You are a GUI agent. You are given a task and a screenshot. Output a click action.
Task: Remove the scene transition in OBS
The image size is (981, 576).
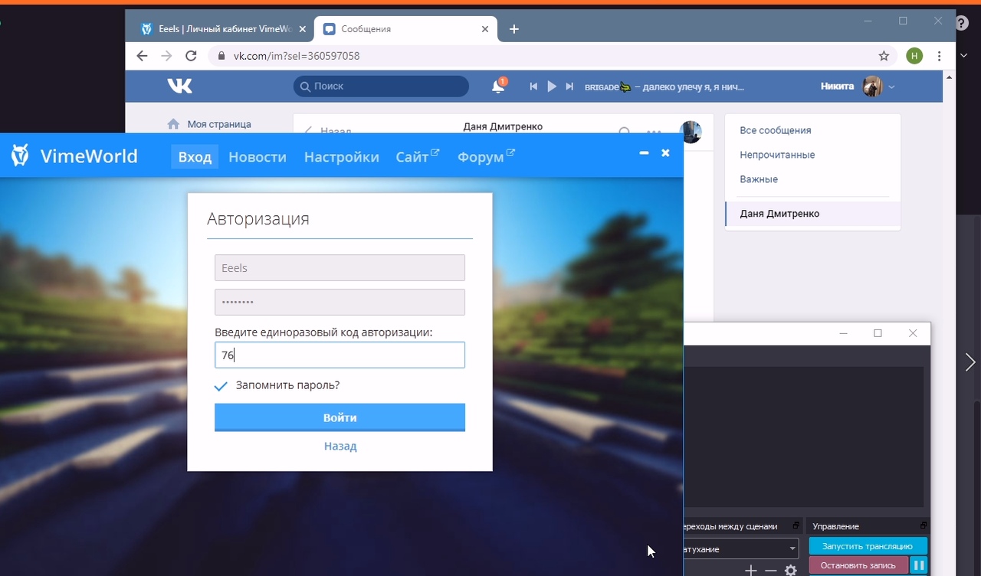(x=771, y=570)
